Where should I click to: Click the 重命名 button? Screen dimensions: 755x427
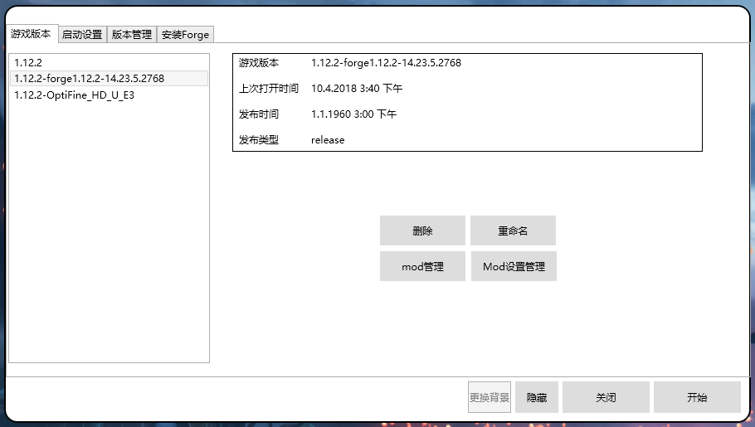(513, 230)
